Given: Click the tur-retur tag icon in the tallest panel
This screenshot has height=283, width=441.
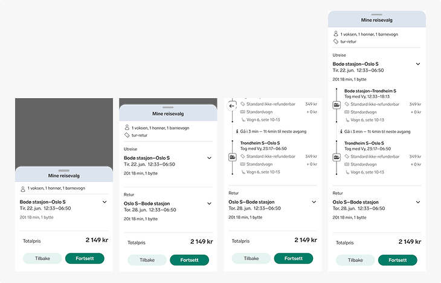Looking at the screenshot, I should click(x=335, y=41).
